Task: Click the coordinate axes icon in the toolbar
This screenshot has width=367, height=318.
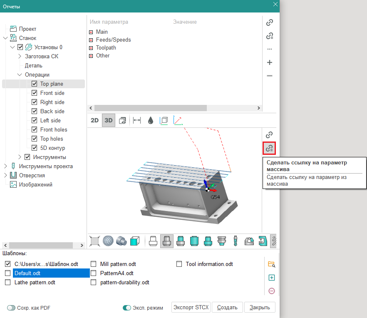Action: [178, 120]
